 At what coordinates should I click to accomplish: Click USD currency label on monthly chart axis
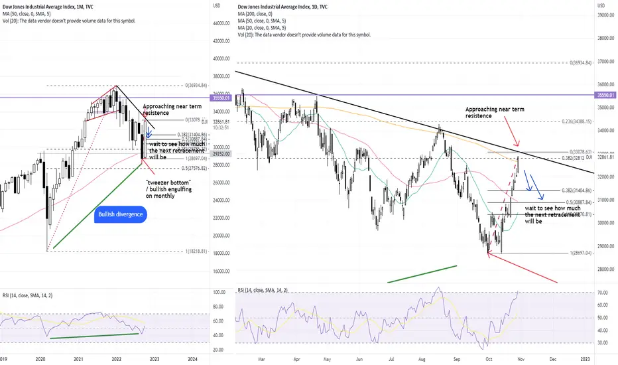216,5
